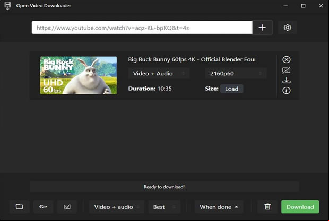Click the Size: label

(212, 89)
